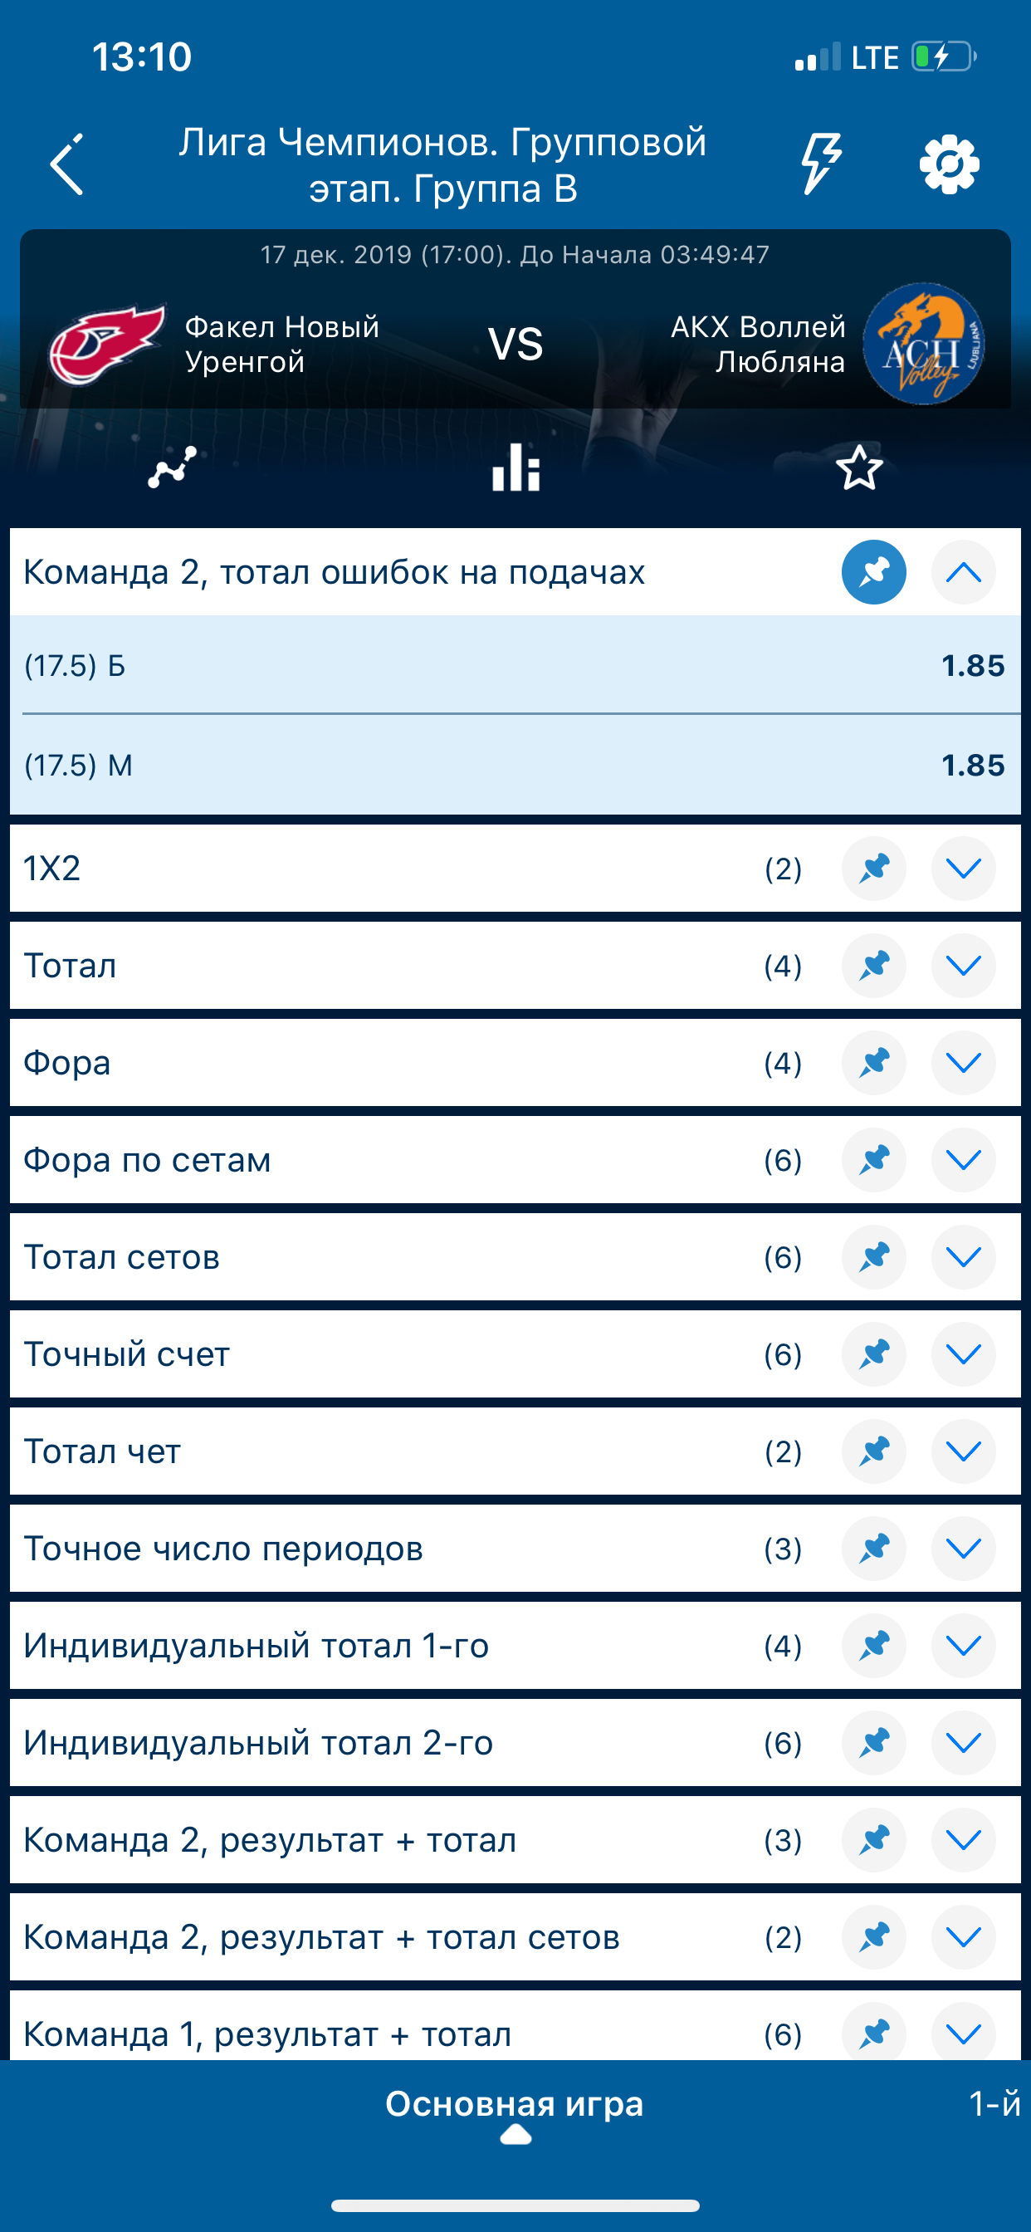Tap ACH Volley Ljubljana team logo

point(925,344)
